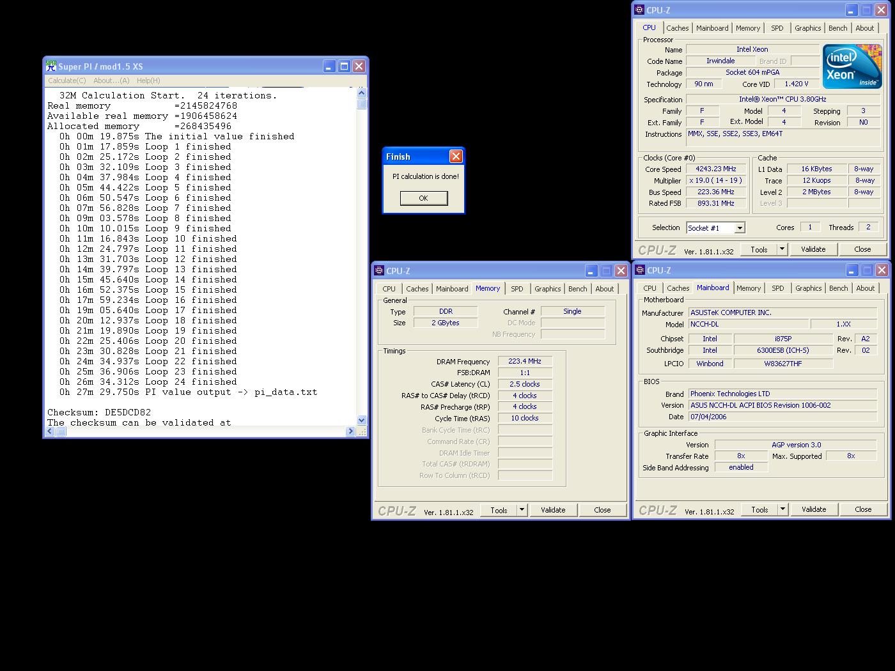Click Validate in top CPU-Z CPU window
The height and width of the screenshot is (671, 895).
pos(813,249)
